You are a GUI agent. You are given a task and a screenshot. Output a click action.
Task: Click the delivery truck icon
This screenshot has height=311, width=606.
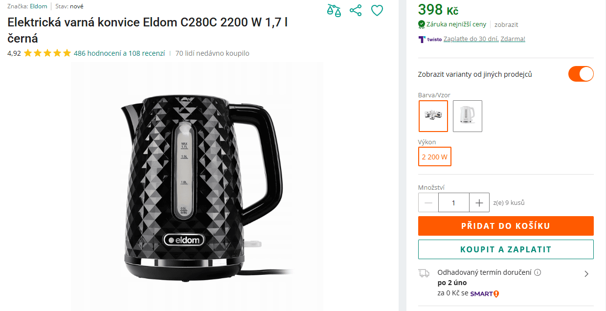[x=425, y=273]
